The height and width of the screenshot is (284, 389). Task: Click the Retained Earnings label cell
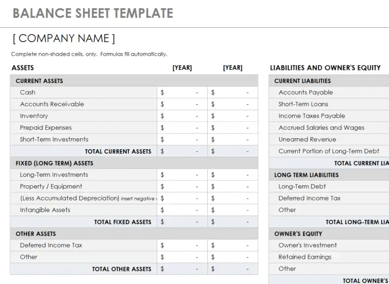(329, 257)
